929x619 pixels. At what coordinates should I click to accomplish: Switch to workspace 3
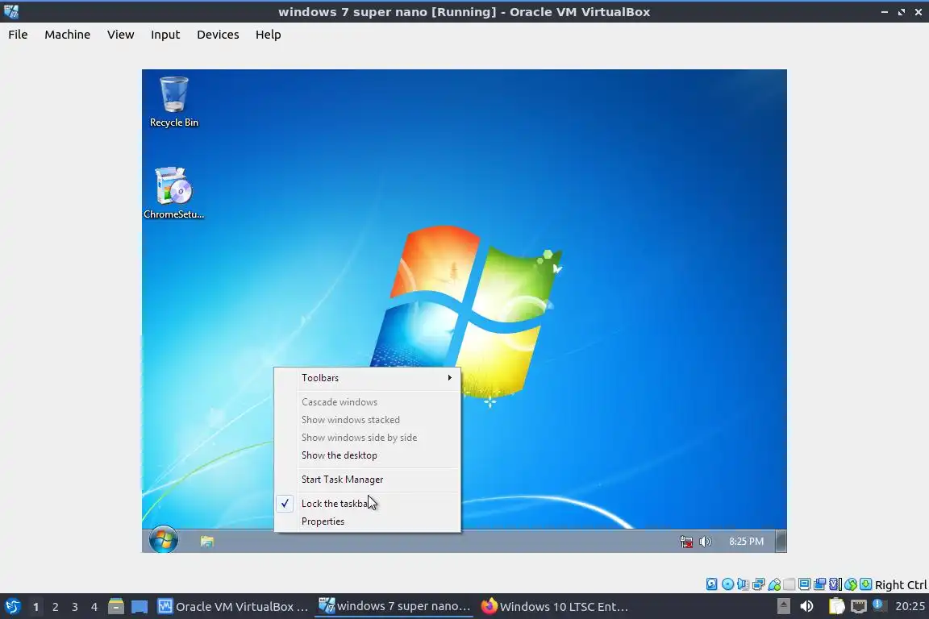[75, 607]
